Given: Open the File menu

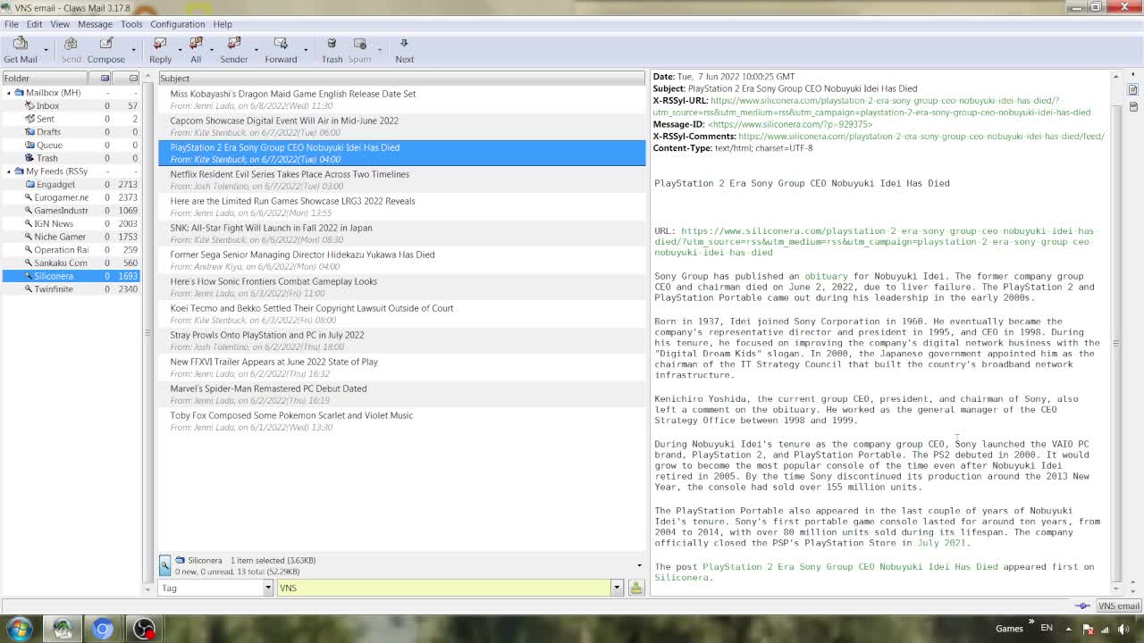Looking at the screenshot, I should tap(12, 24).
